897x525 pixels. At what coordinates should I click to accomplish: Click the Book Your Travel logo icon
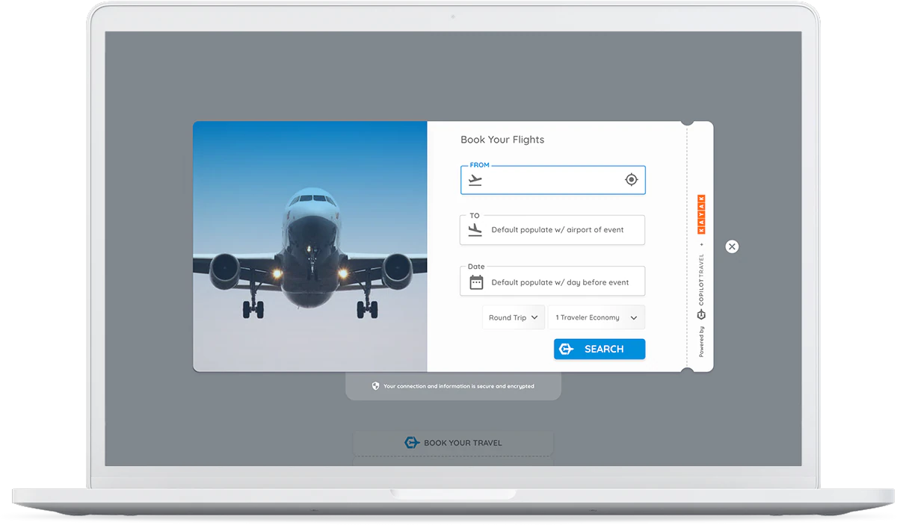click(x=412, y=443)
